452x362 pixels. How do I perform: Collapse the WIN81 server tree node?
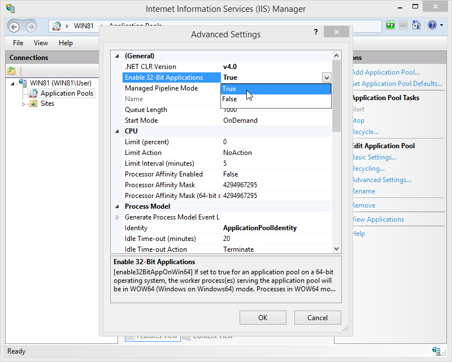[12, 83]
